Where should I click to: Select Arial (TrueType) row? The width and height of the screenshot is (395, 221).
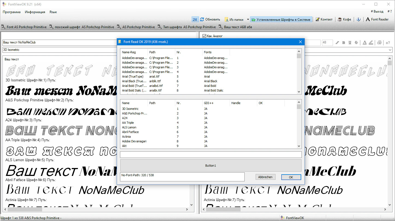[133, 76]
